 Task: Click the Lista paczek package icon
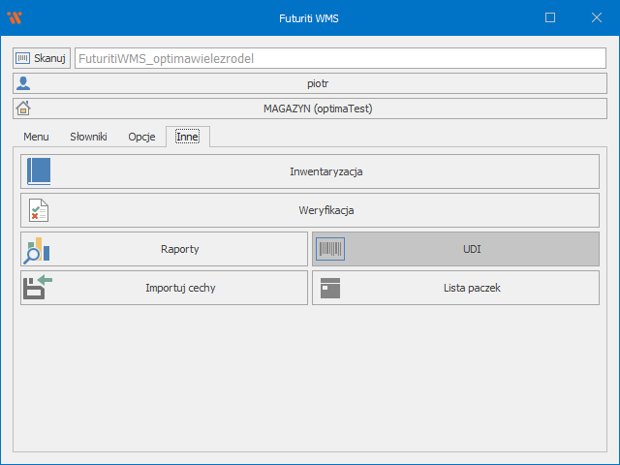(330, 288)
